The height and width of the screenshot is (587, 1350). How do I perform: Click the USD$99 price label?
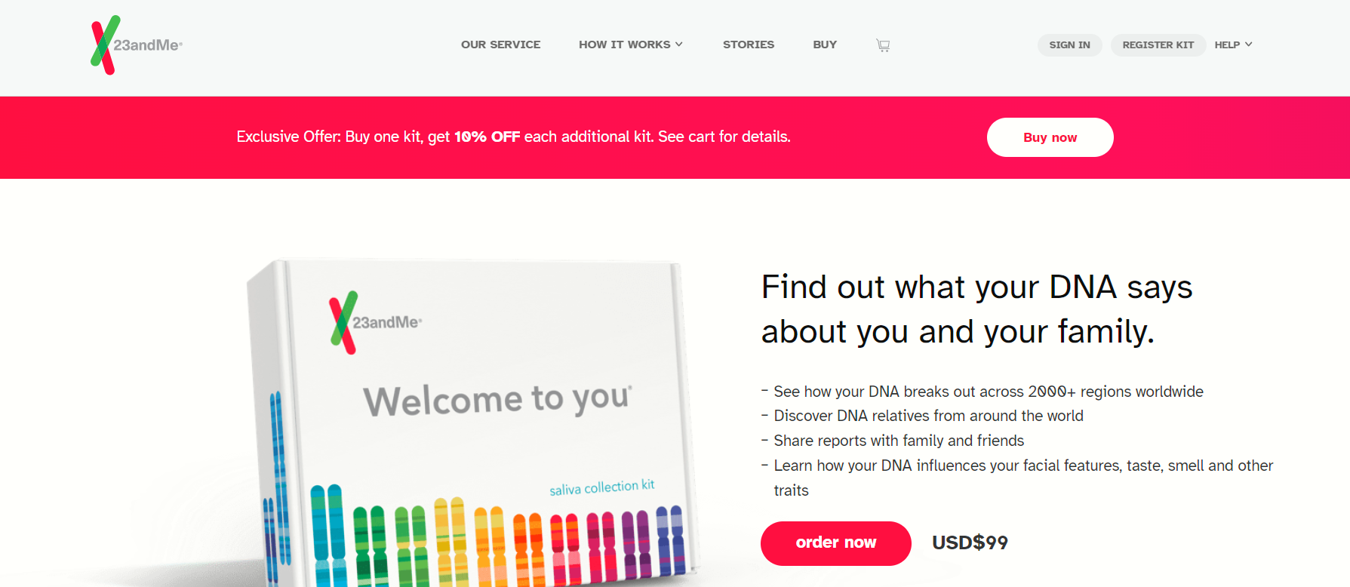(970, 542)
